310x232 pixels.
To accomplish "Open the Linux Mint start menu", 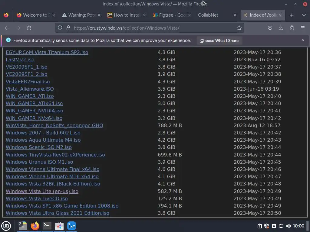I will tap(6, 226).
